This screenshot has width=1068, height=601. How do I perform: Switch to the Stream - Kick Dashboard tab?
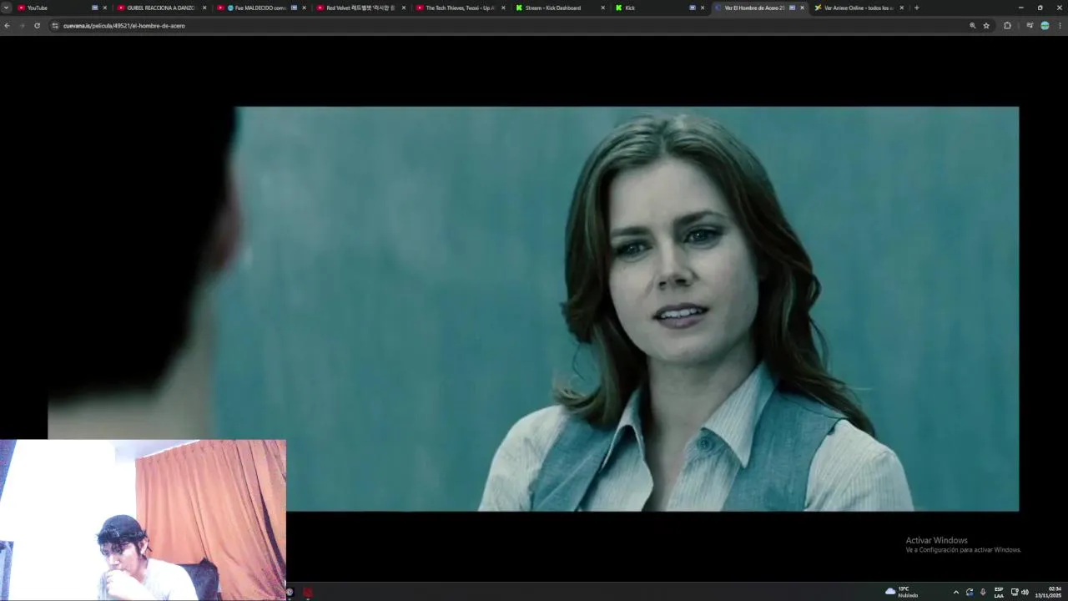(560, 8)
